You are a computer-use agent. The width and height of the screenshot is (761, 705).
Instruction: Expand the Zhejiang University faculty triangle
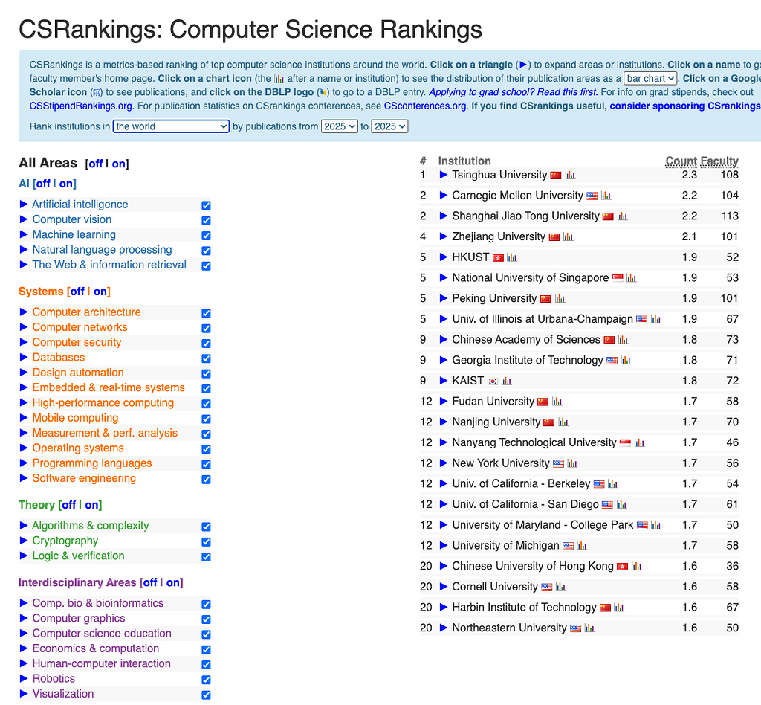444,236
